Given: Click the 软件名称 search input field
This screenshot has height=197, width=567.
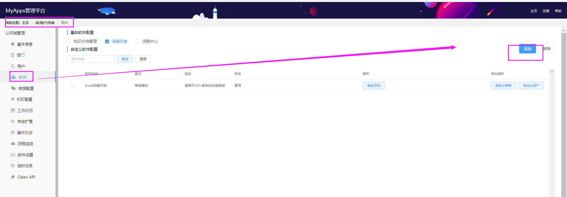Looking at the screenshot, I should (x=91, y=59).
